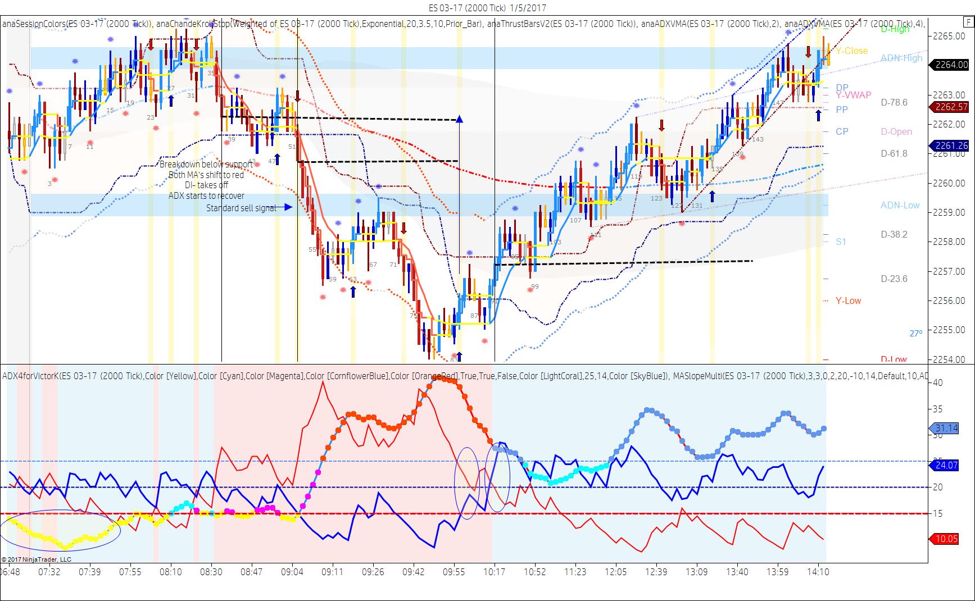Select the dark blue 2261.26 price marker

[x=950, y=145]
